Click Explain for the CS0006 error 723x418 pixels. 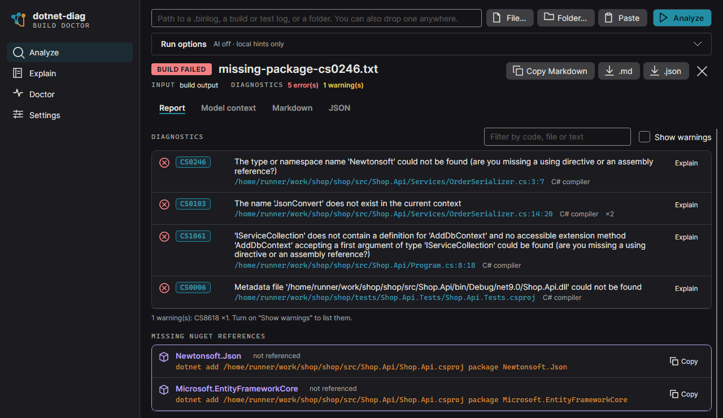tap(686, 288)
